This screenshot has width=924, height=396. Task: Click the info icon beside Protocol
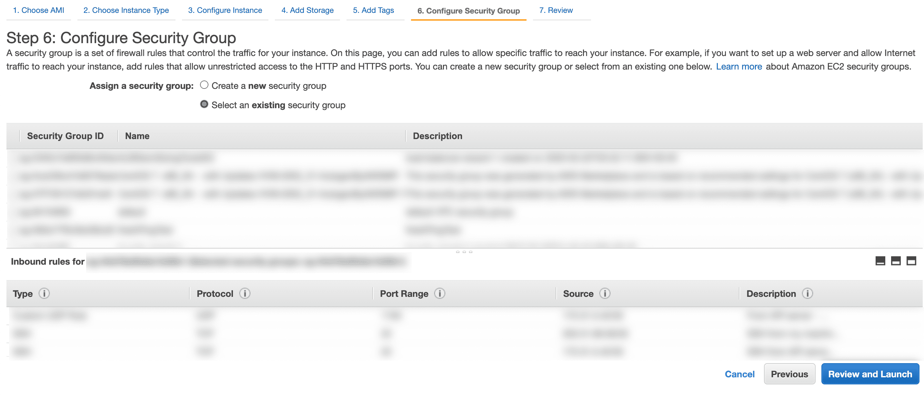(x=245, y=293)
